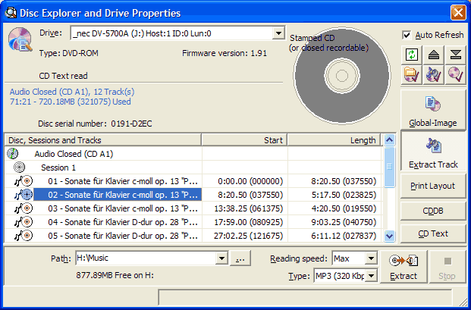Image resolution: width=471 pixels, height=310 pixels.
Task: Expand the Reading speed dropdown
Action: (x=371, y=258)
